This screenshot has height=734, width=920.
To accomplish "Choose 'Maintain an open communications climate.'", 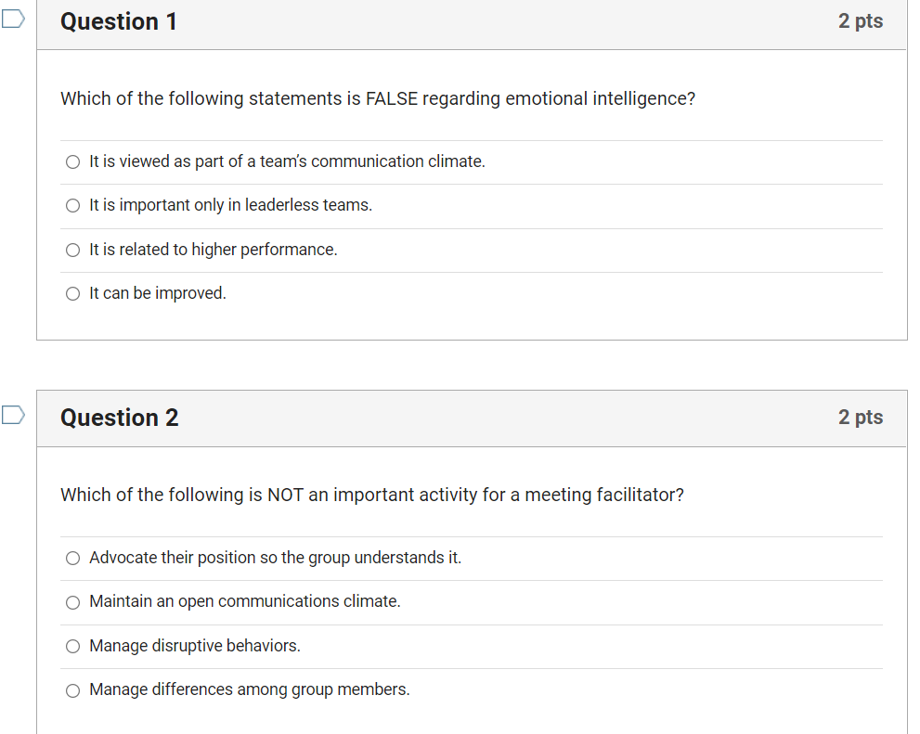I will tap(72, 602).
